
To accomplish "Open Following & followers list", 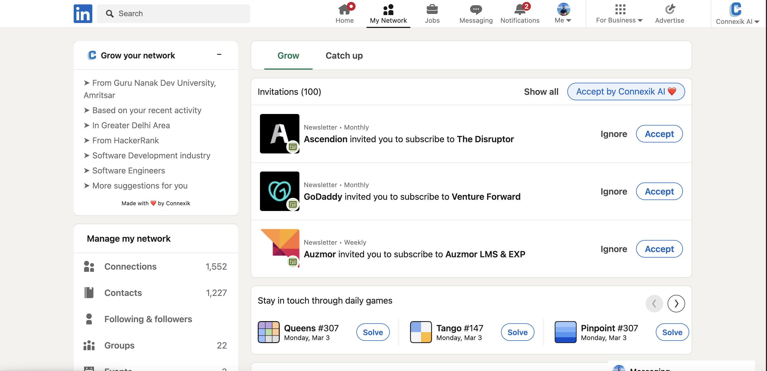I will tap(156, 319).
